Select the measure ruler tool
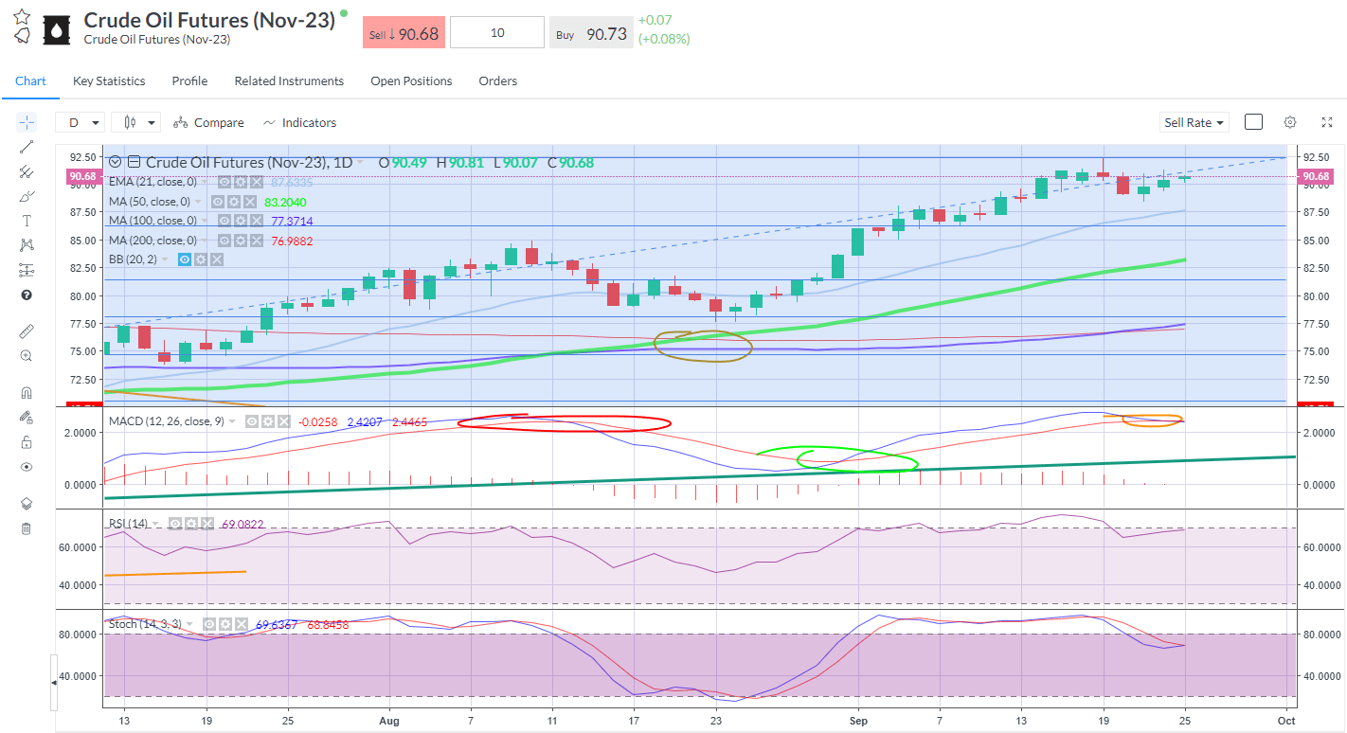This screenshot has width=1347, height=733. point(27,331)
